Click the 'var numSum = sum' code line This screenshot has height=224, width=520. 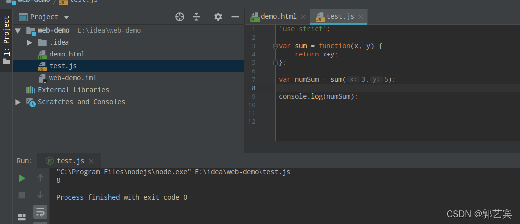click(337, 79)
